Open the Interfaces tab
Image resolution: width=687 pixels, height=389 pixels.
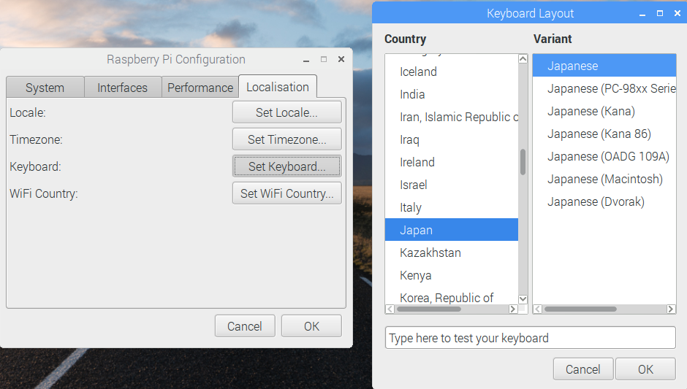[123, 88]
